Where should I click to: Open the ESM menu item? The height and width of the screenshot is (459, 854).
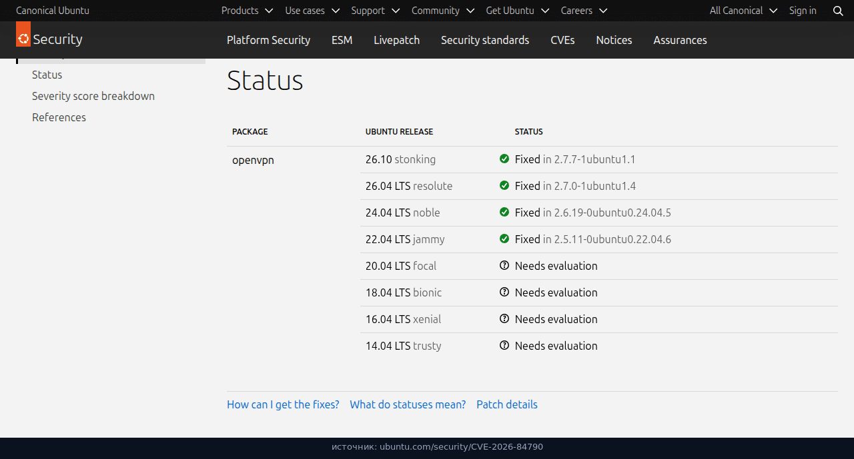pyautogui.click(x=342, y=40)
